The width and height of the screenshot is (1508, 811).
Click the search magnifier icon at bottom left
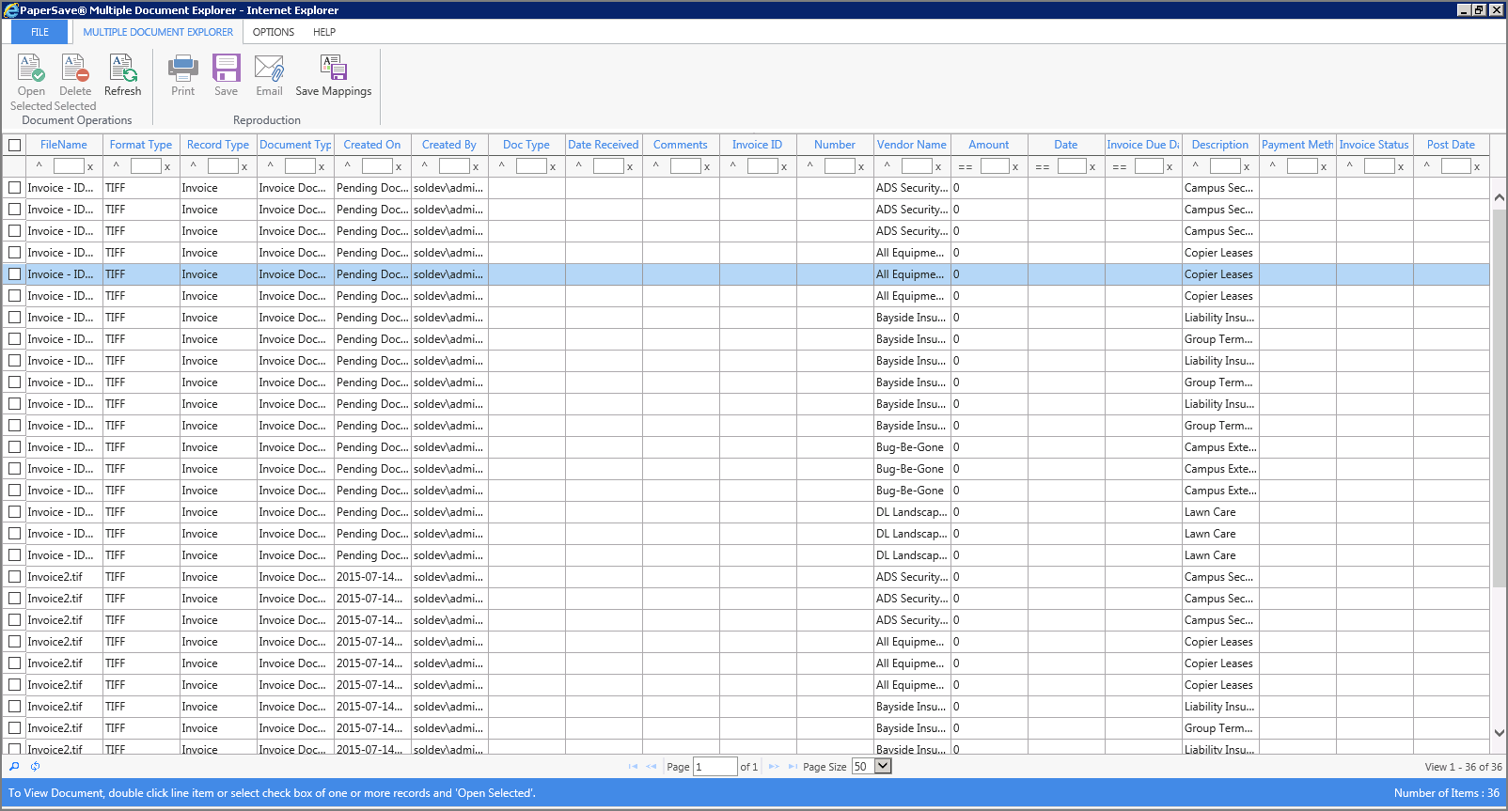(14, 766)
